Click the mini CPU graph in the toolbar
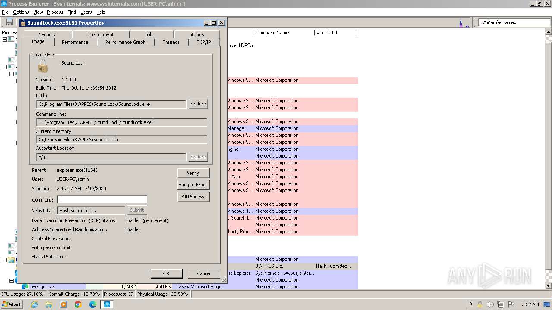Image resolution: width=552 pixels, height=310 pixels. click(x=464, y=23)
